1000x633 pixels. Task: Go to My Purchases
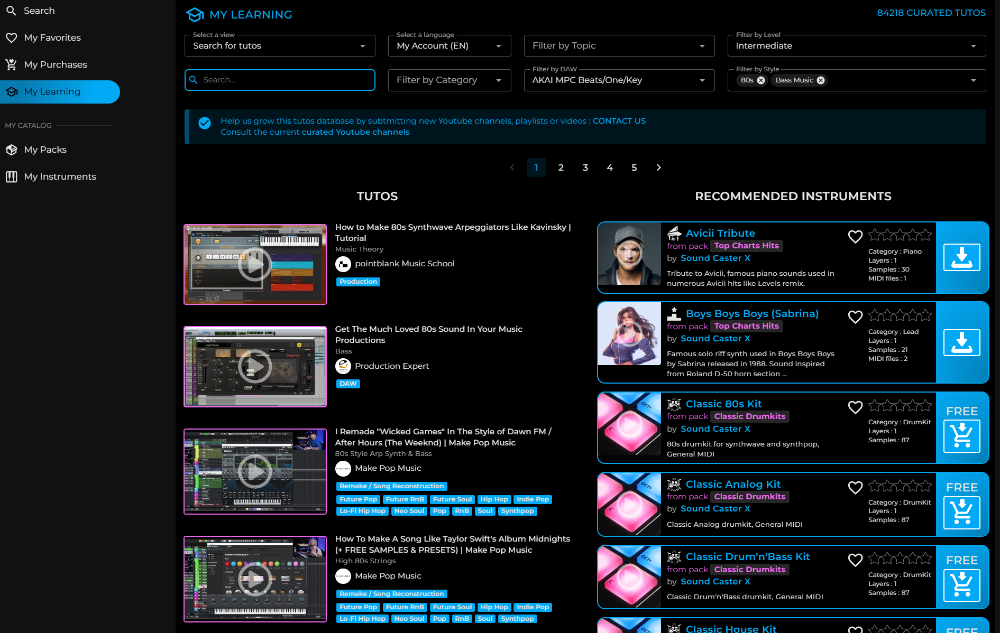coord(46,64)
